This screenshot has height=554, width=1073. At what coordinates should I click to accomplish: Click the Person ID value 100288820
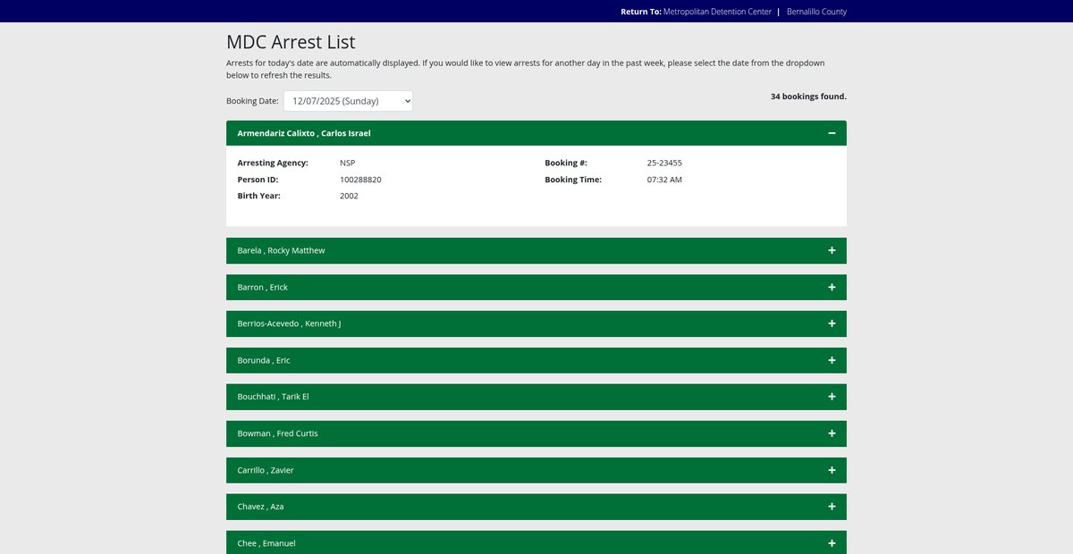pos(360,180)
